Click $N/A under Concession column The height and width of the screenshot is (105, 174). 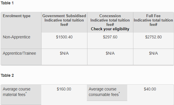point(110,53)
